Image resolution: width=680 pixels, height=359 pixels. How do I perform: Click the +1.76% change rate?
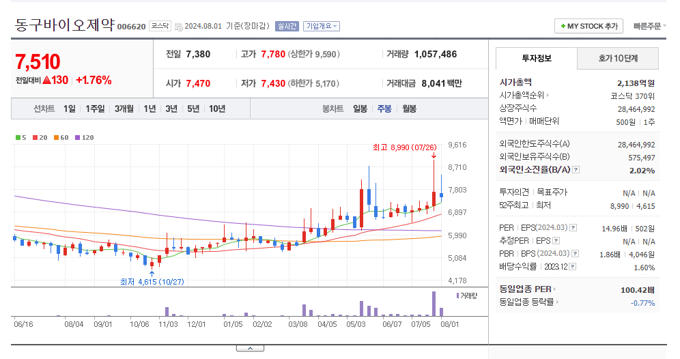tap(94, 81)
